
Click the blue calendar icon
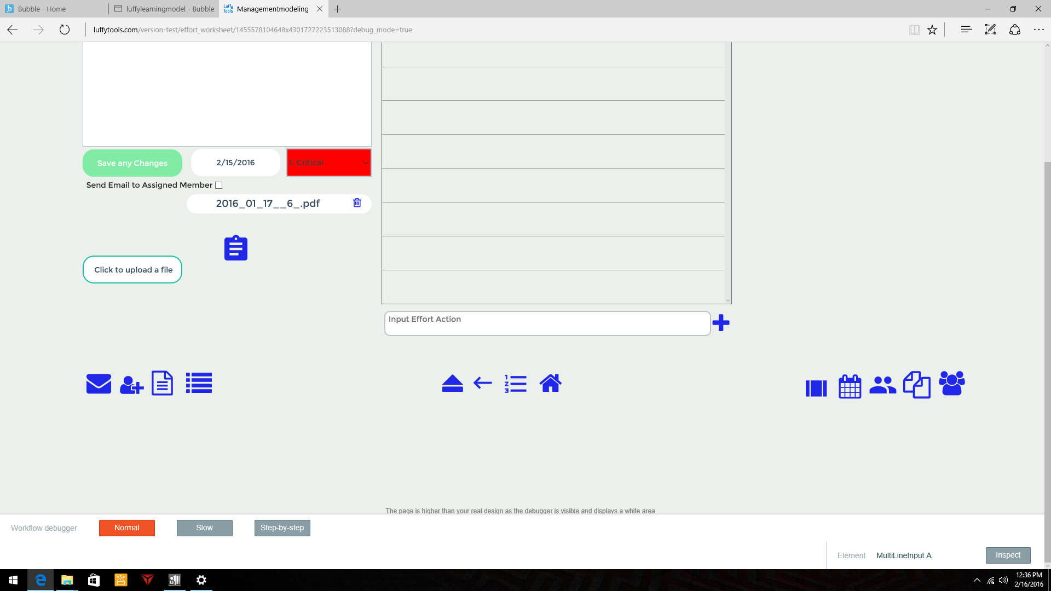[x=850, y=386]
